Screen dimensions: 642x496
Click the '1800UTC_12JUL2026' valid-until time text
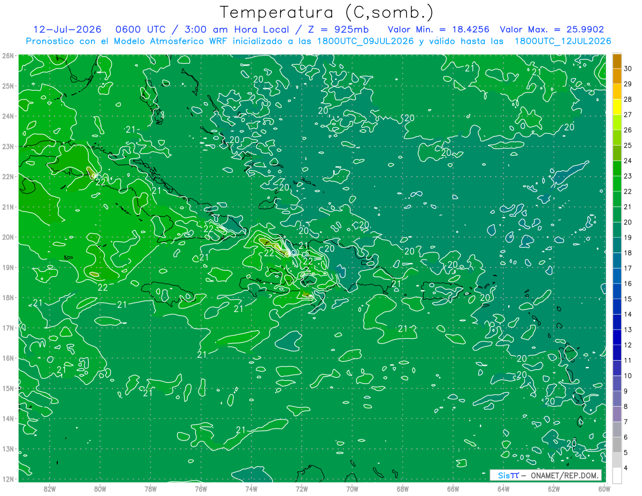tap(563, 41)
